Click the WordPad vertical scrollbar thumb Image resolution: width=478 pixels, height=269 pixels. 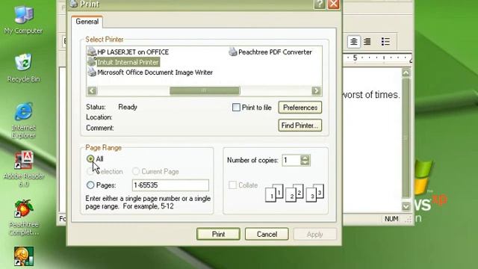point(406,137)
